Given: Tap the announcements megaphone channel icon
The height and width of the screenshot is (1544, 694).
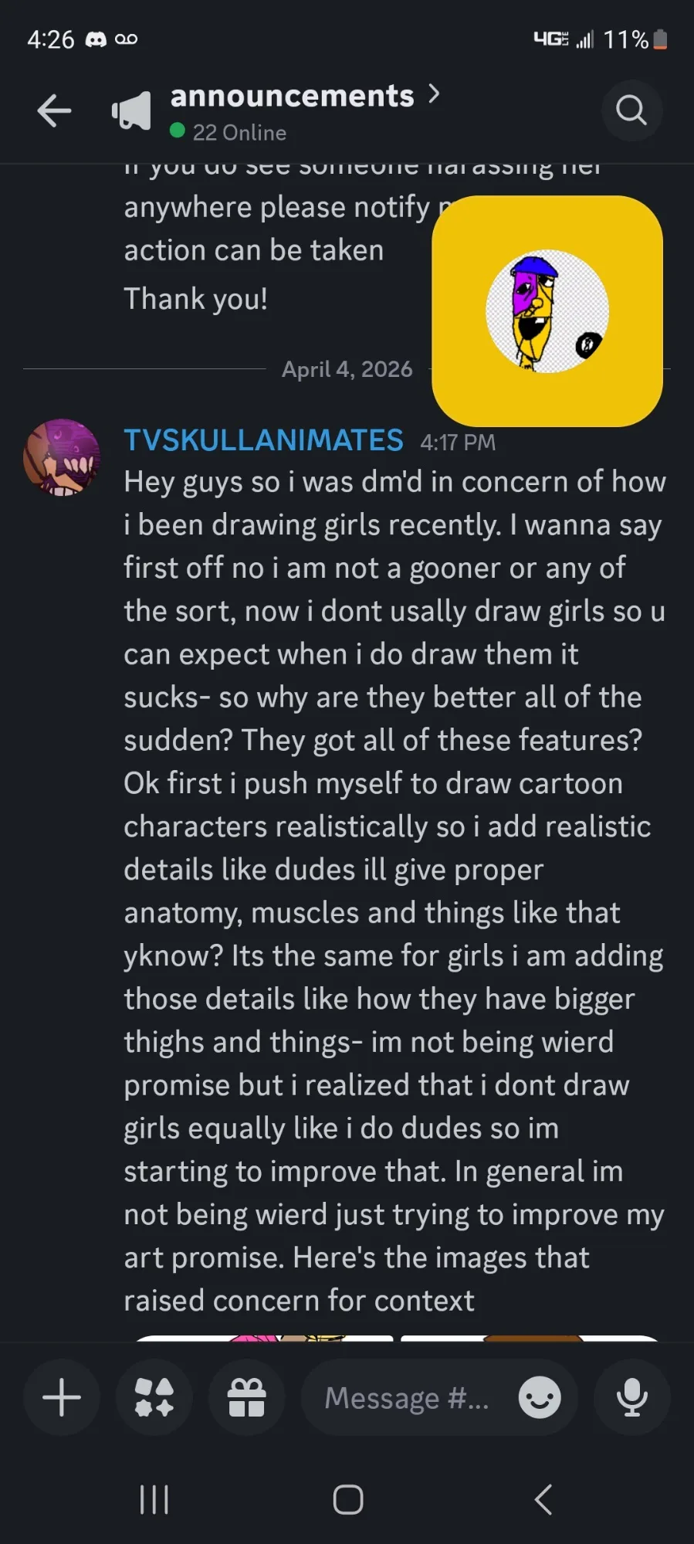Looking at the screenshot, I should tap(131, 111).
